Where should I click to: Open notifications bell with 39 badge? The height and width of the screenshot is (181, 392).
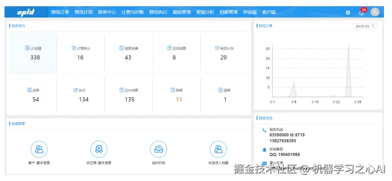pyautogui.click(x=362, y=12)
